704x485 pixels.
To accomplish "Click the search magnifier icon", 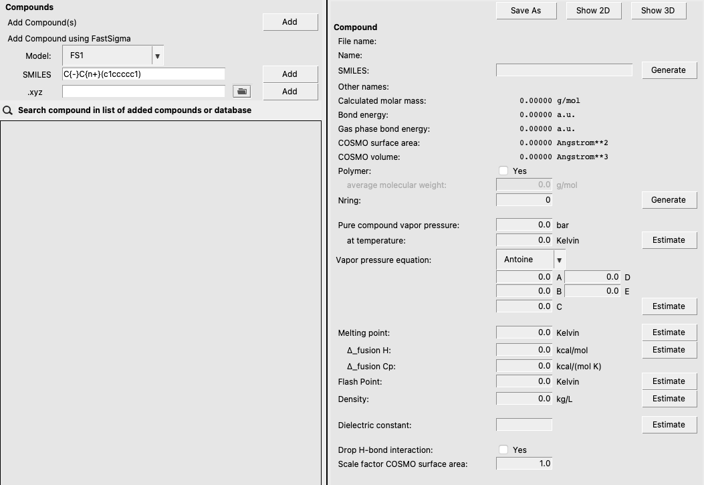I will tap(8, 110).
